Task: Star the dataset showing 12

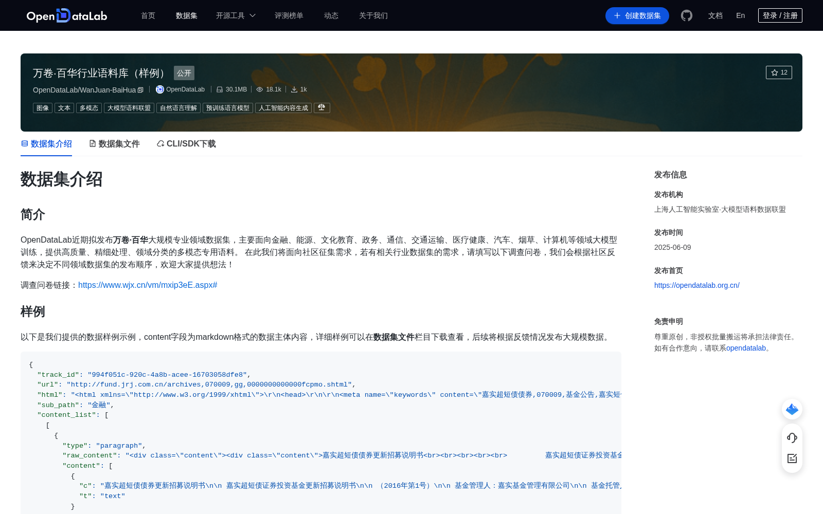Action: (779, 72)
